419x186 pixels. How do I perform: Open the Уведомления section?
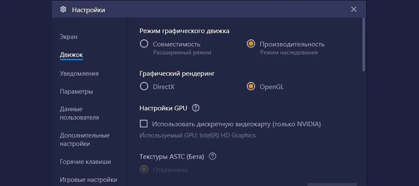(x=79, y=74)
